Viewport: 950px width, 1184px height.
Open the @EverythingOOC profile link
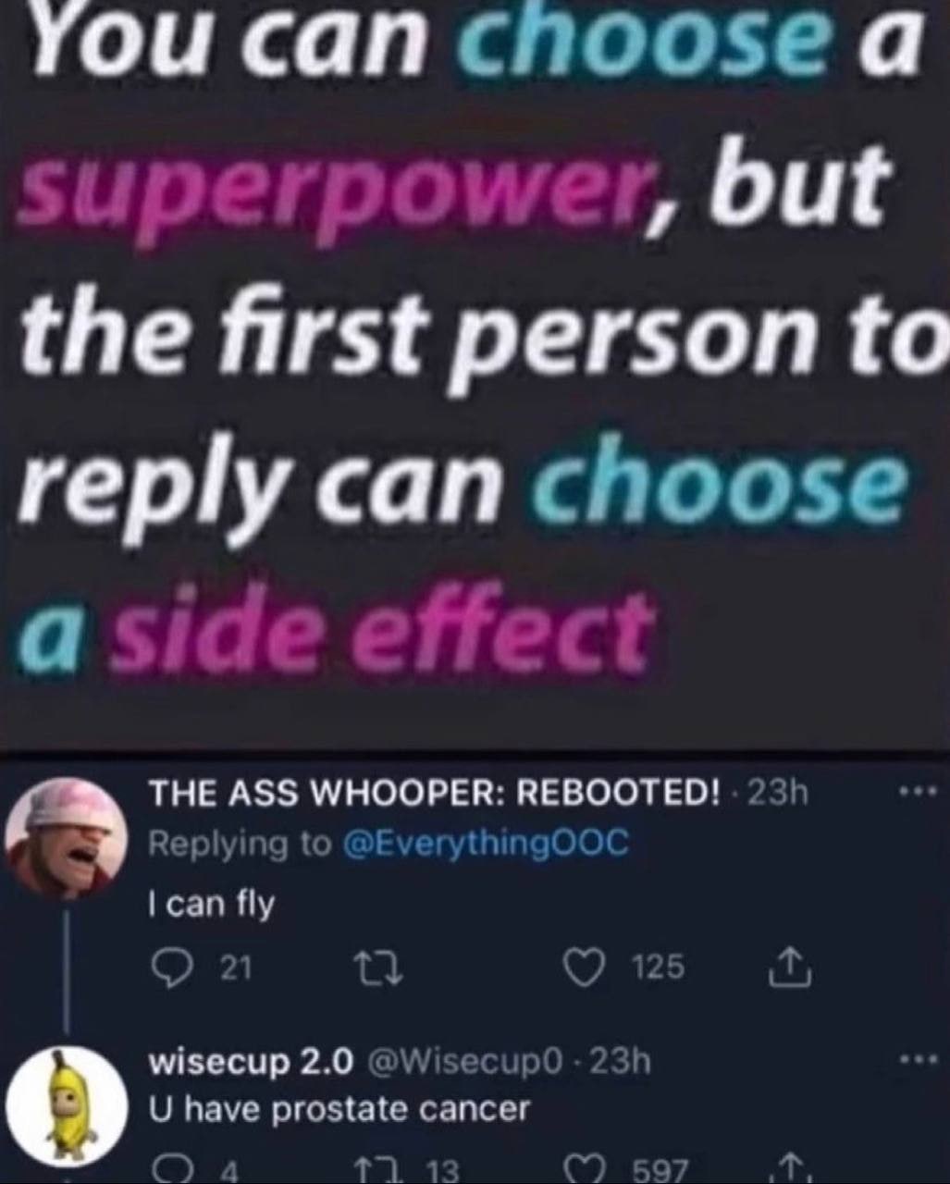pyautogui.click(x=485, y=844)
